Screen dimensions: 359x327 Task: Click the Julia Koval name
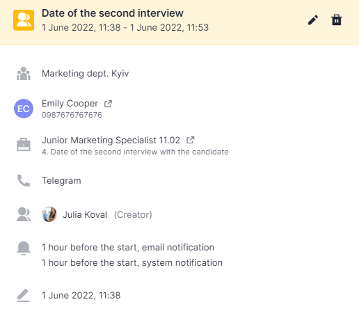click(85, 215)
